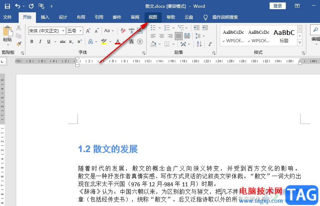The height and width of the screenshot is (206, 320).
Task: Open the 剪贴板 dialog launcher
Action: 23,53
